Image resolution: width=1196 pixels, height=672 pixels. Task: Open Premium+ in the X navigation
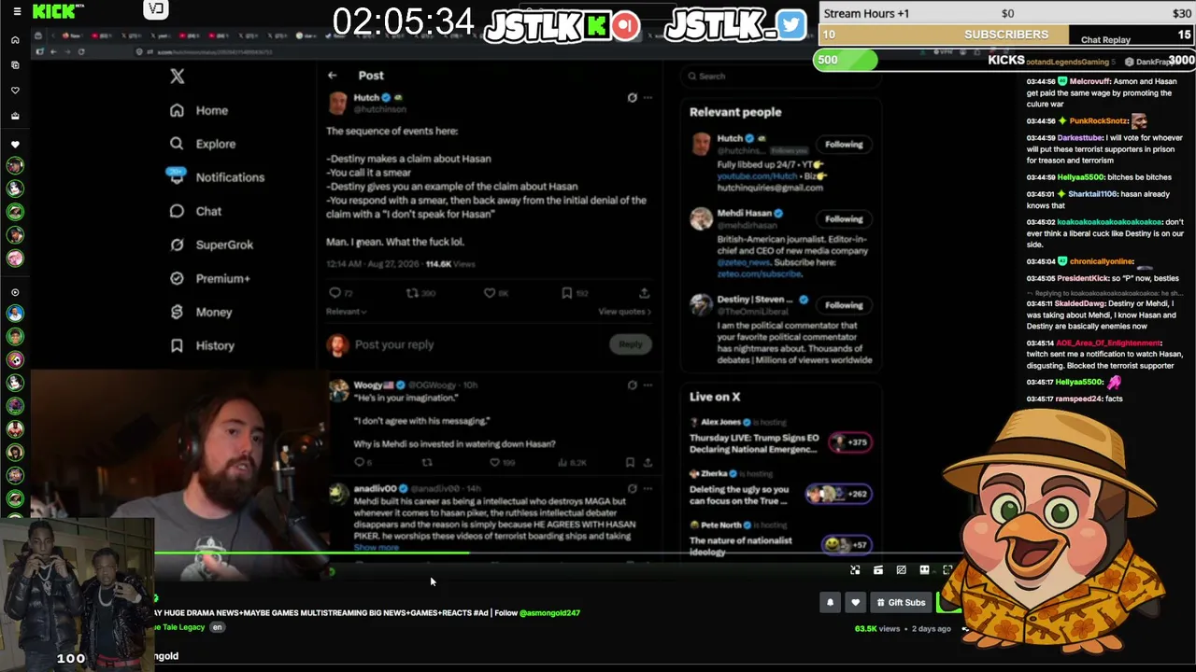210,278
